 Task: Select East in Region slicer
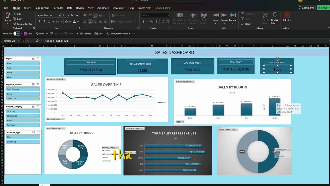click(23, 64)
